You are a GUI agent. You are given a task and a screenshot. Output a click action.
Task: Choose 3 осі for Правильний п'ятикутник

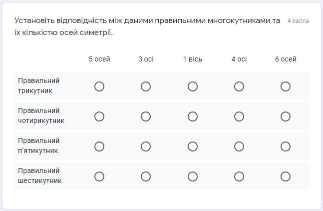146,146
